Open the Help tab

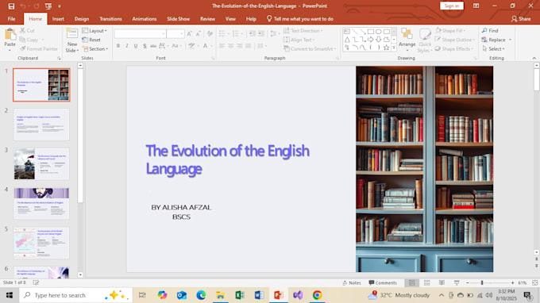[x=251, y=19]
